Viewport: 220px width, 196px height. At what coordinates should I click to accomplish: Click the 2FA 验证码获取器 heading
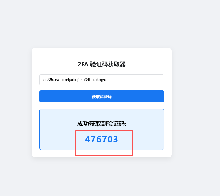(x=102, y=64)
